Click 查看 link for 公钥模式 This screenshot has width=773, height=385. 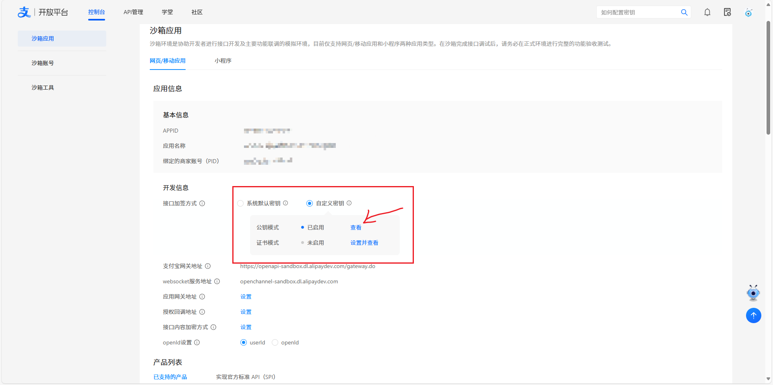(356, 227)
